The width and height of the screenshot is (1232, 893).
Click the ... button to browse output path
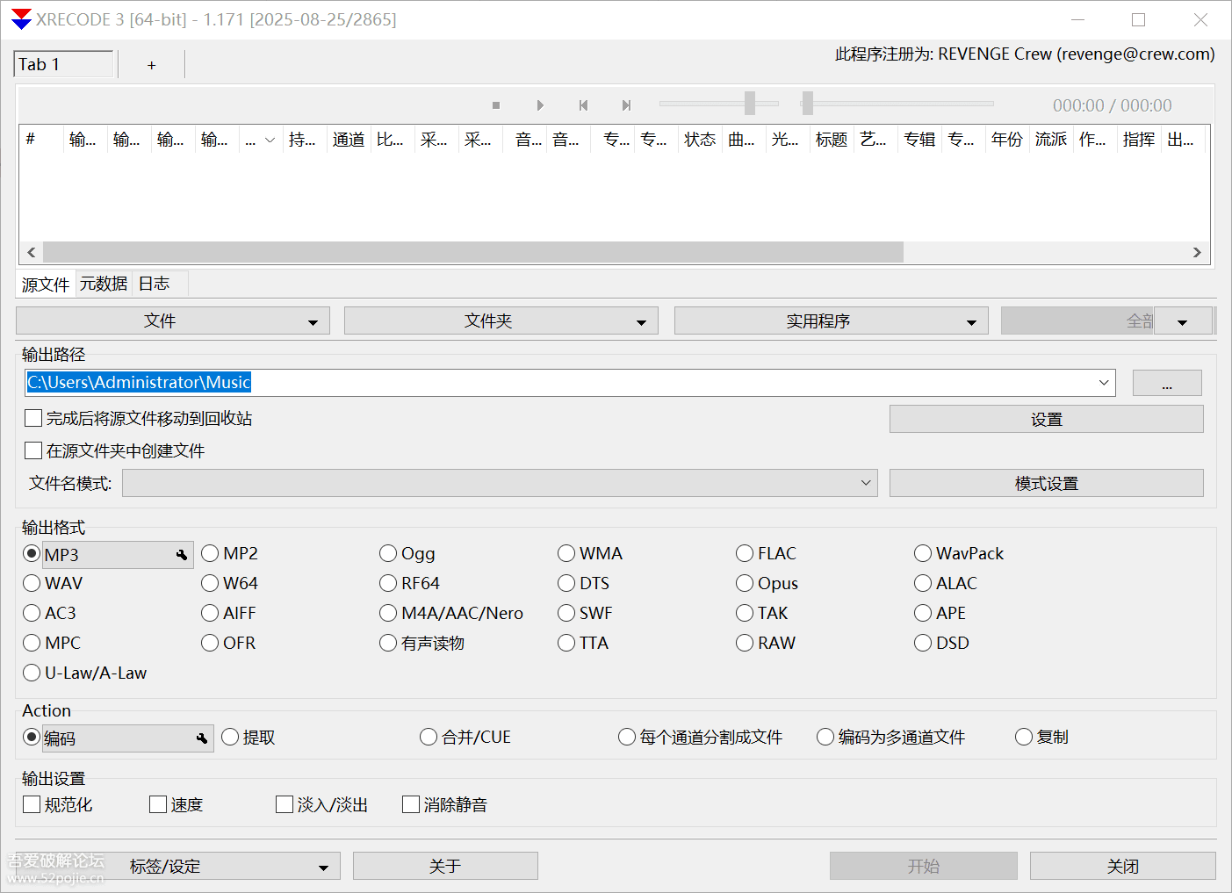[x=1167, y=382]
